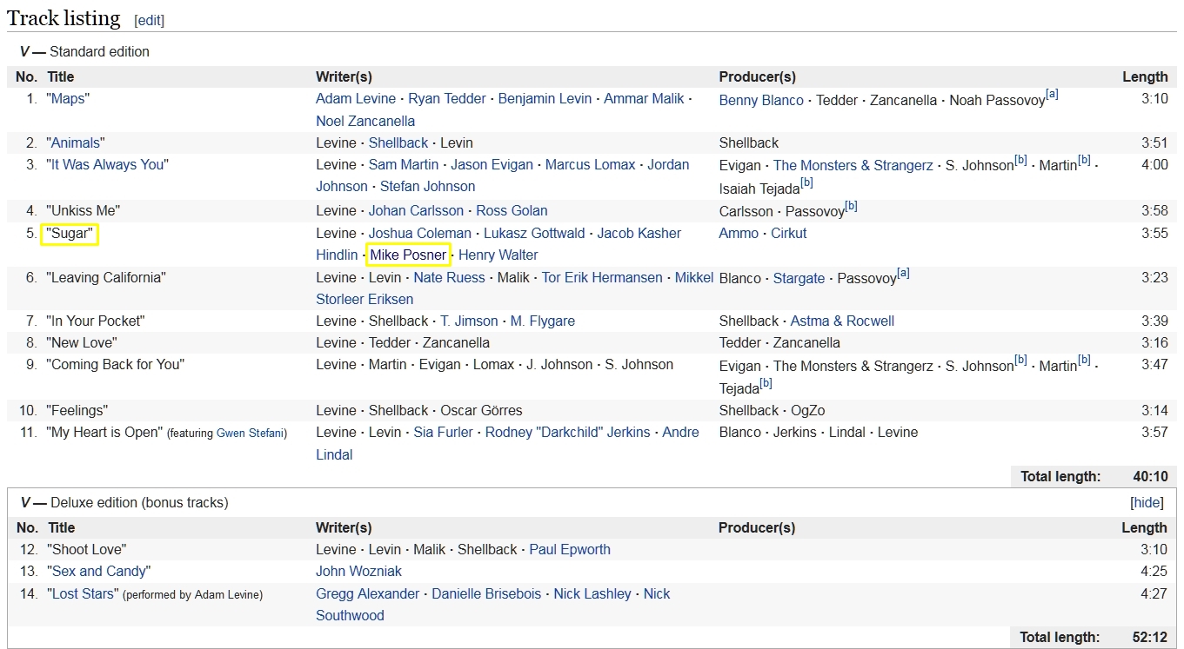Visit Benny Blanco producer link
This screenshot has height=649, width=1184.
(761, 101)
